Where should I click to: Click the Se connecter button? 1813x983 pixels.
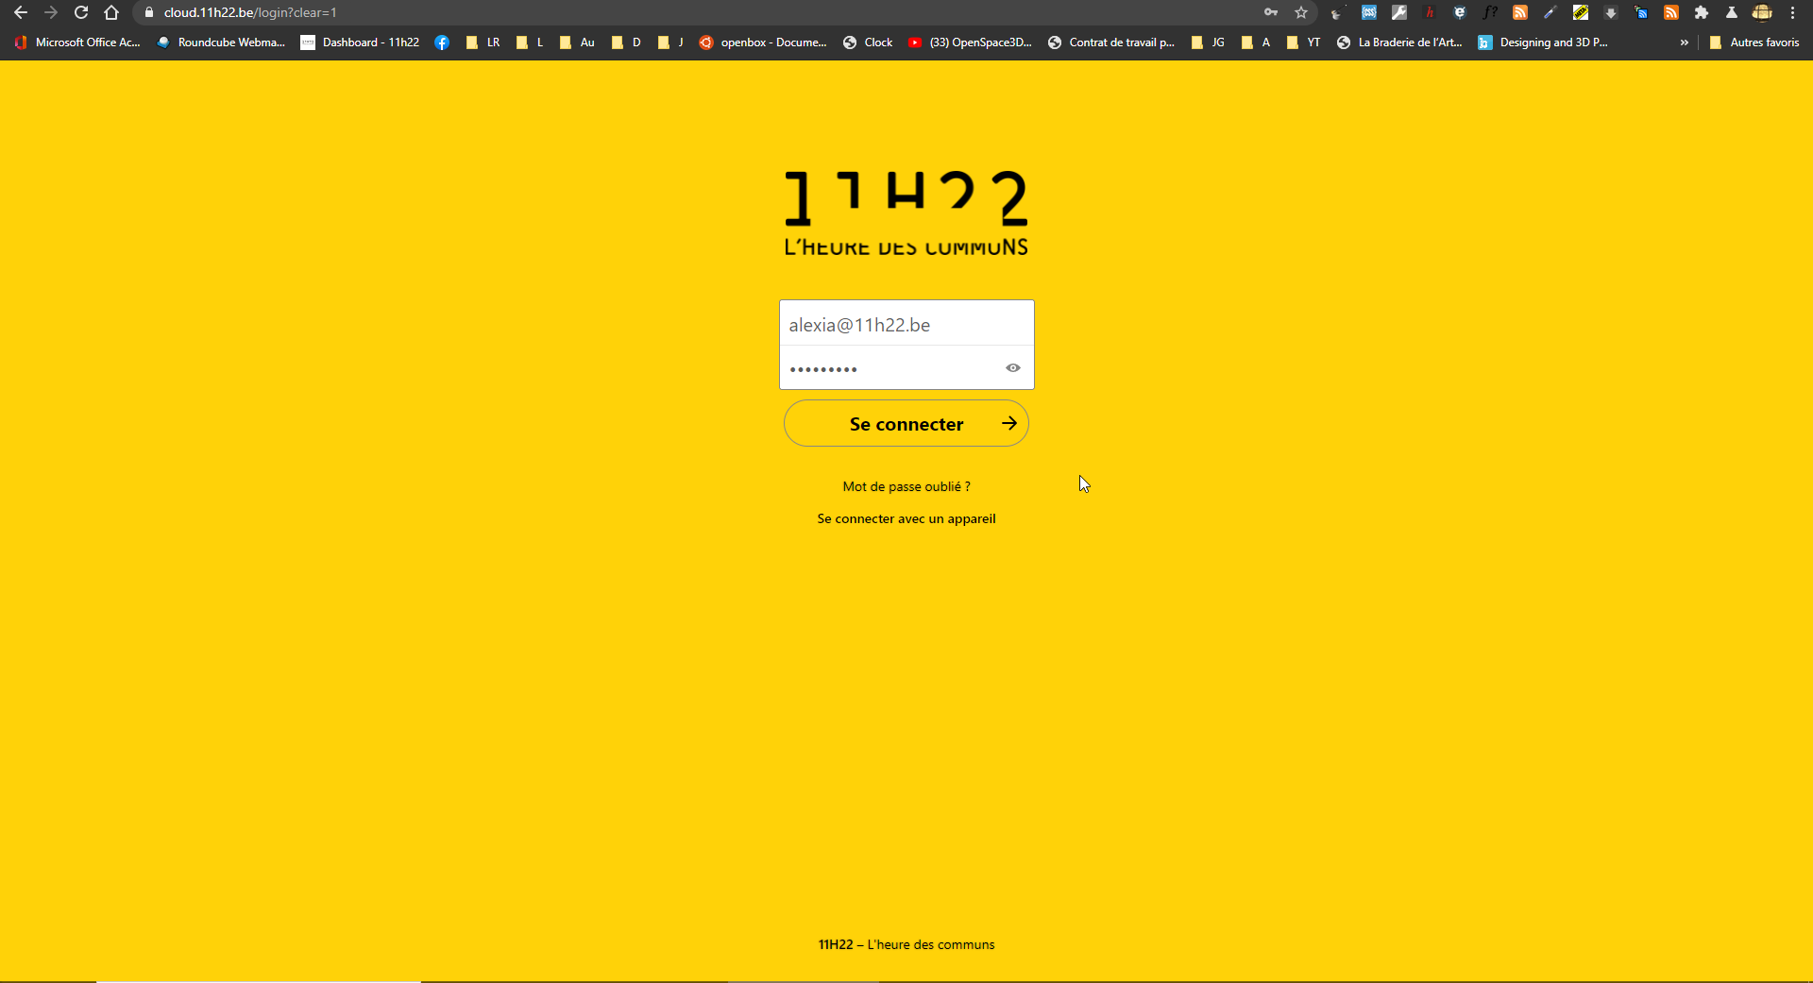tap(906, 424)
